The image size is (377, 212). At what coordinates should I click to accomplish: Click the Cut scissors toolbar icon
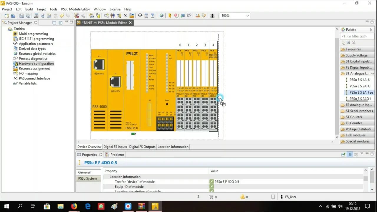click(x=43, y=16)
